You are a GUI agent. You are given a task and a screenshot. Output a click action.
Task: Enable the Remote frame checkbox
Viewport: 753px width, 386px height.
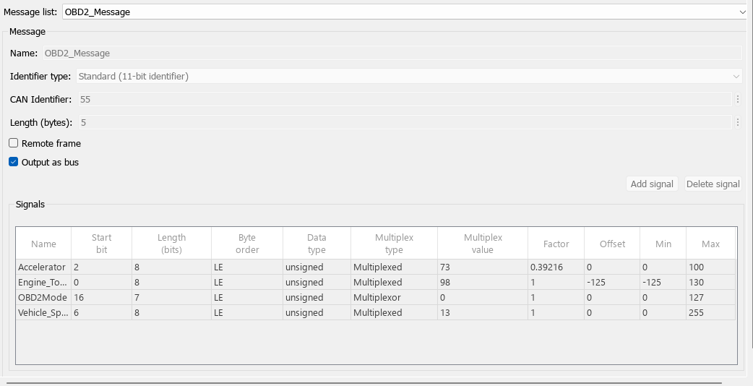(14, 143)
